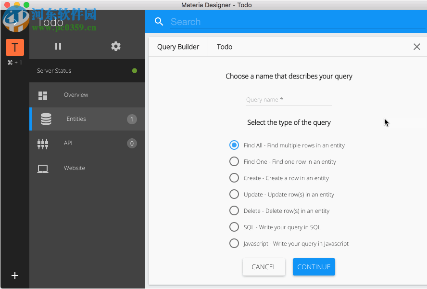This screenshot has width=427, height=289.
Task: Select the Find One query type
Action: pyautogui.click(x=234, y=161)
